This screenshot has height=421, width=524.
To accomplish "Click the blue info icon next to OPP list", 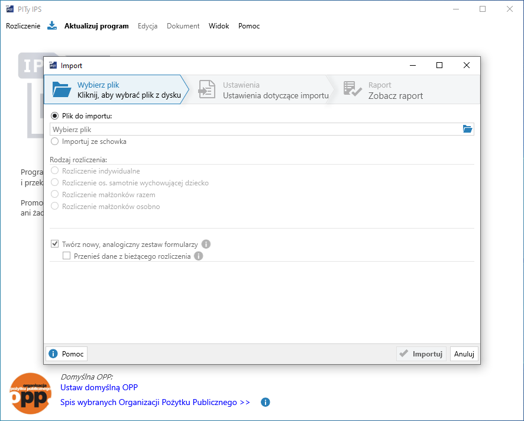I will (266, 403).
